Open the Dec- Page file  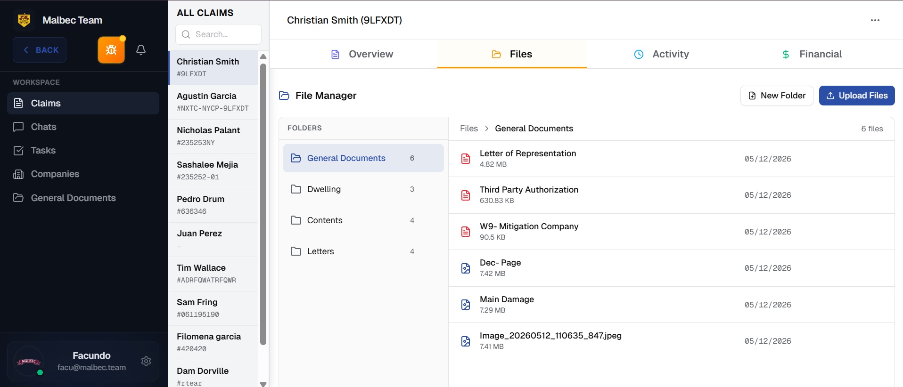(x=672, y=268)
